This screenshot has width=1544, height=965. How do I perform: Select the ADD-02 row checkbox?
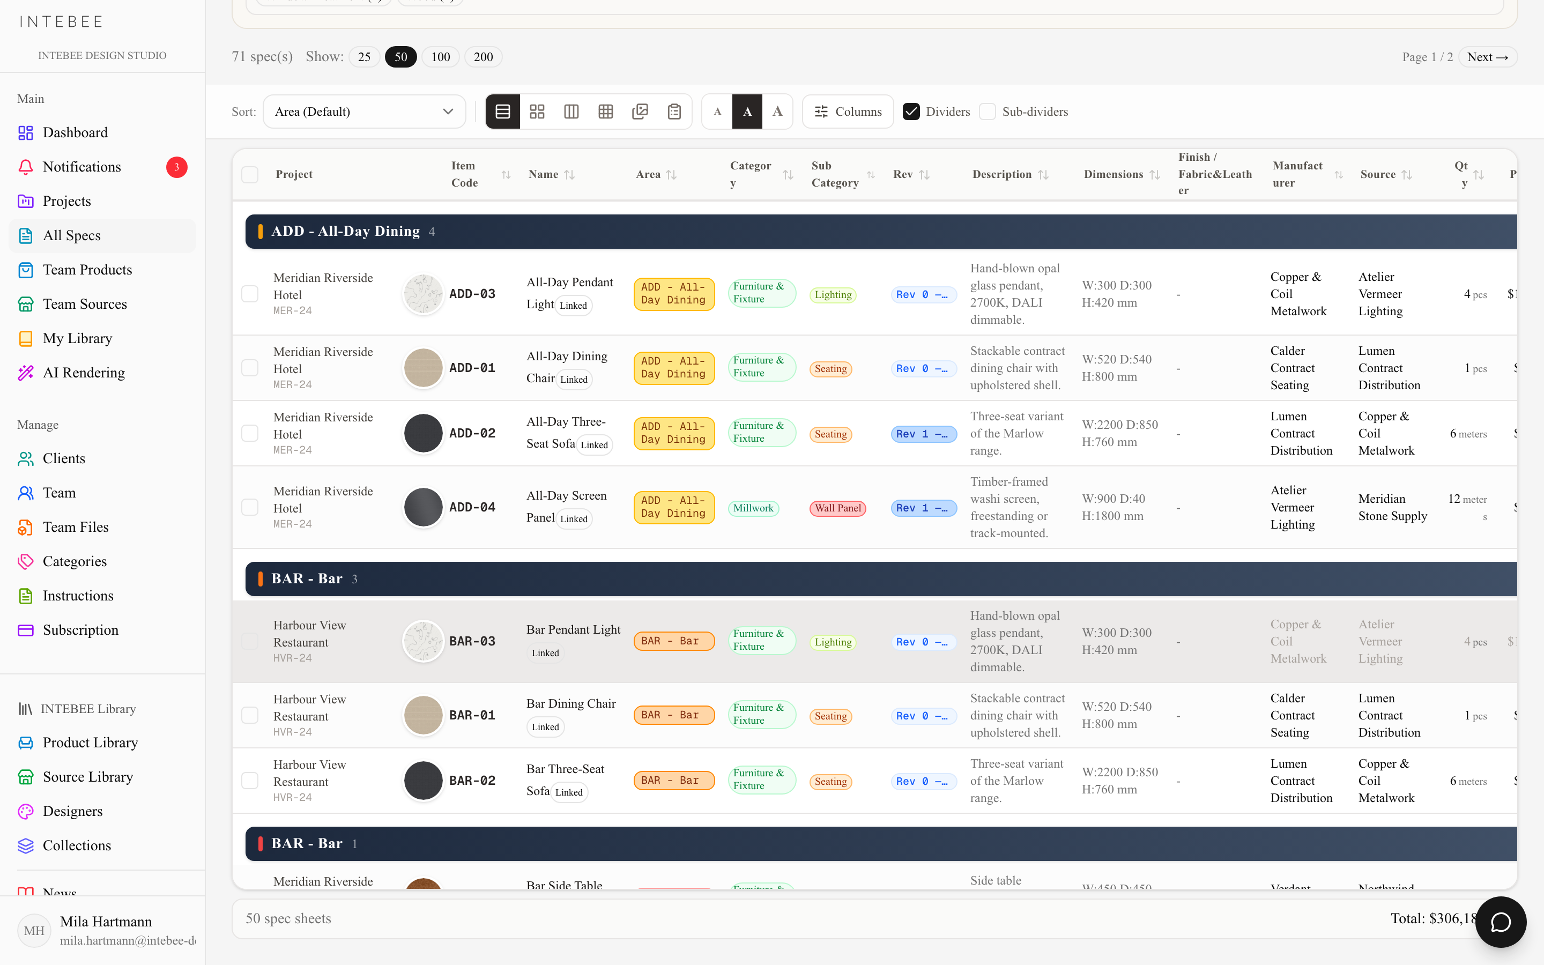(250, 433)
